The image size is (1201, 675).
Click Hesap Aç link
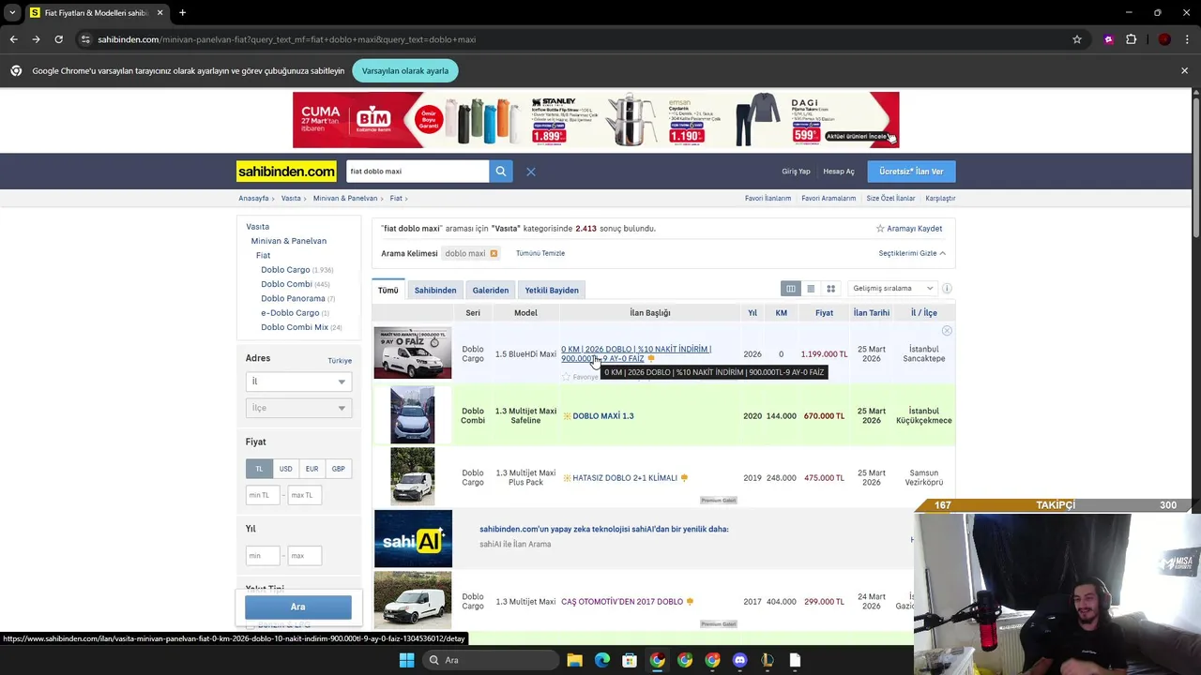click(x=839, y=172)
